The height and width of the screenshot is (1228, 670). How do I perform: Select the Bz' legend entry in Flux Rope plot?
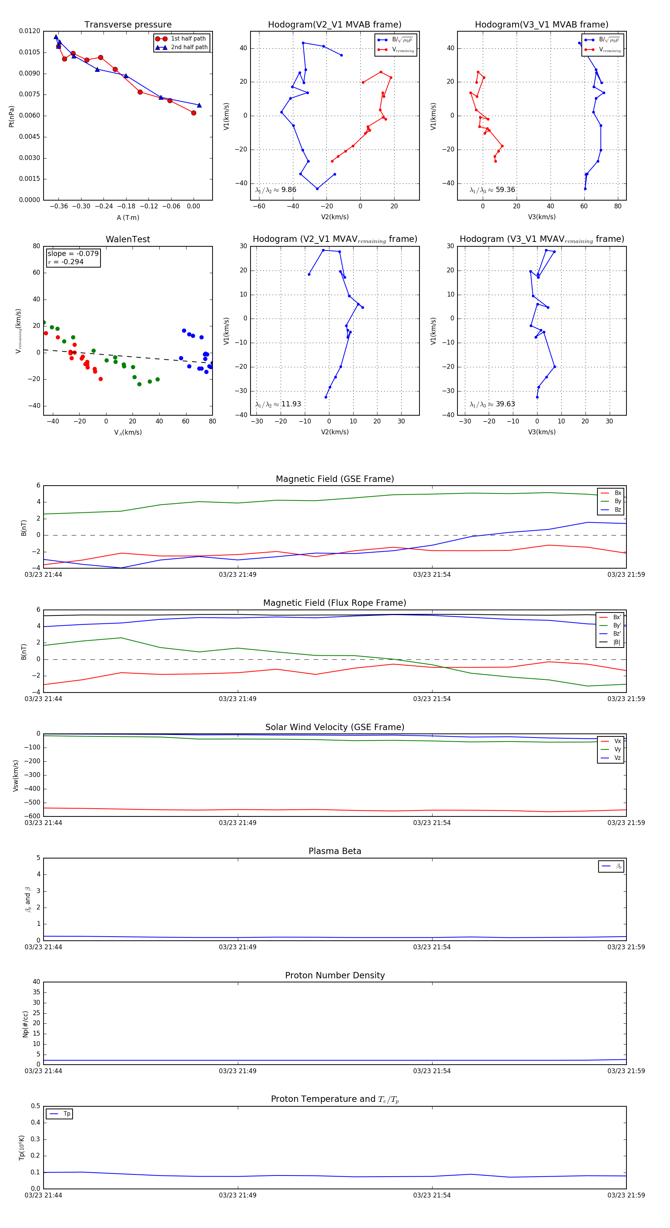pyautogui.click(x=610, y=634)
